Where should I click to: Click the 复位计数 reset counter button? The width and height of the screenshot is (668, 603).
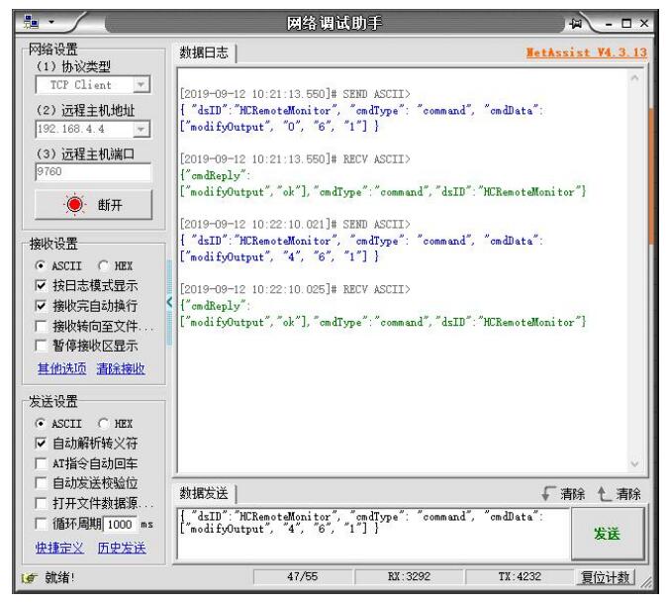click(x=606, y=577)
